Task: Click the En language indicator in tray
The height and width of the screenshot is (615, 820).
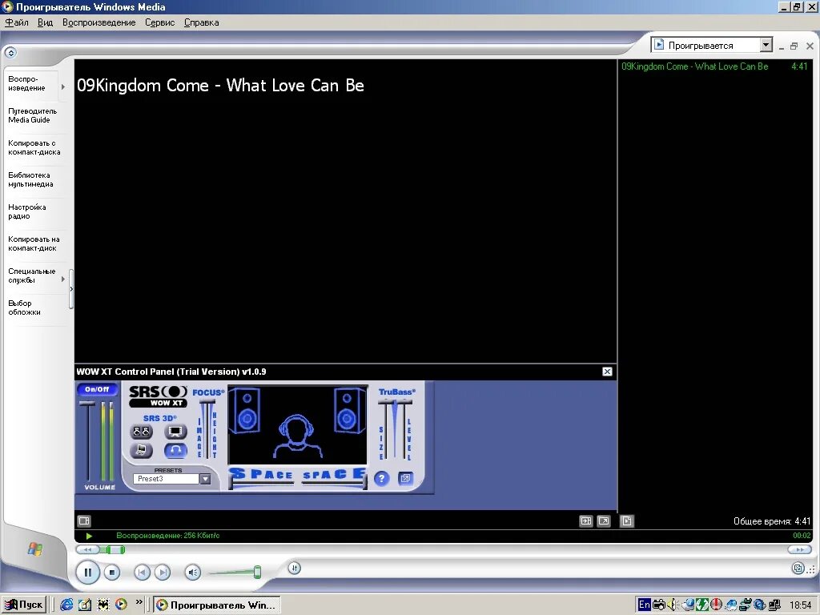Action: 645,605
